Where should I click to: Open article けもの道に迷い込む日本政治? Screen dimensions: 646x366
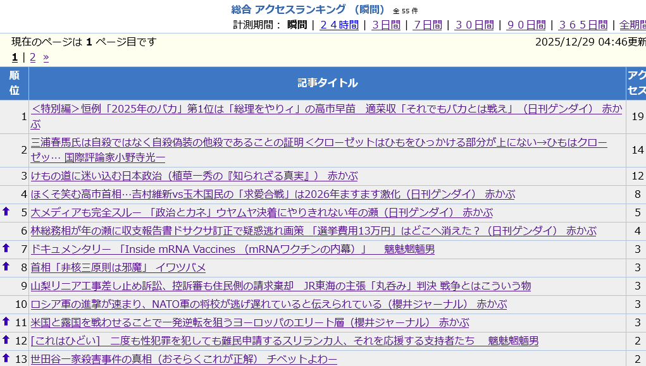click(194, 176)
